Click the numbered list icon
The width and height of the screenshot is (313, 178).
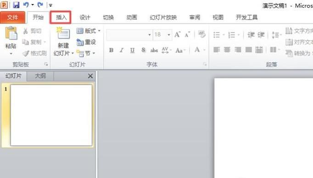232,35
